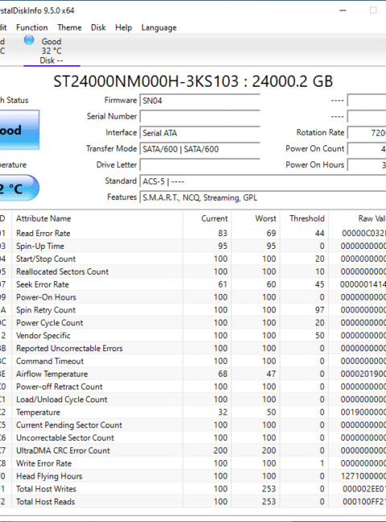This screenshot has width=386, height=522.
Task: Maximize the CrystalDiskInfo window
Action: [x=373, y=10]
